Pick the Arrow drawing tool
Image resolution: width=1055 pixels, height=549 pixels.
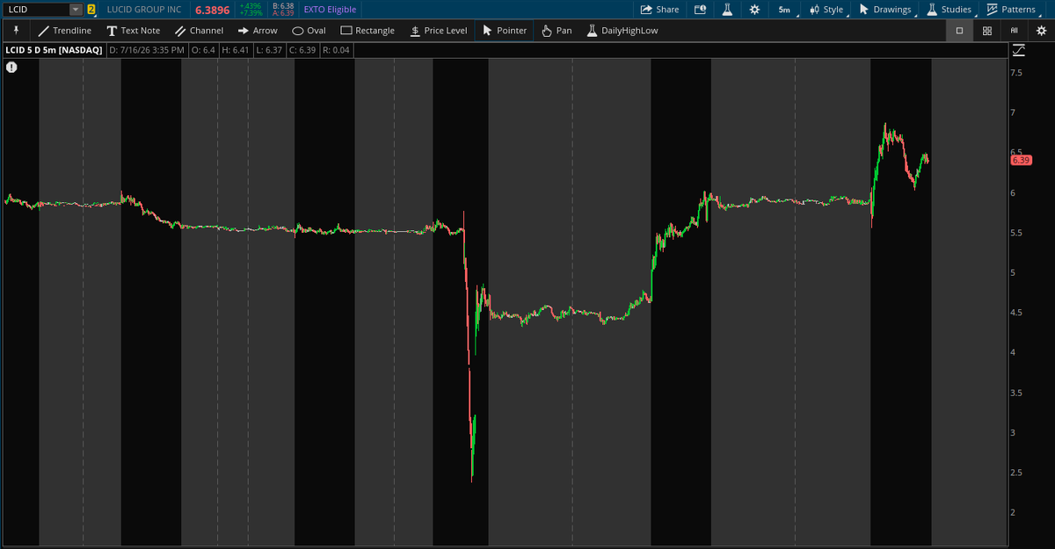pyautogui.click(x=258, y=30)
